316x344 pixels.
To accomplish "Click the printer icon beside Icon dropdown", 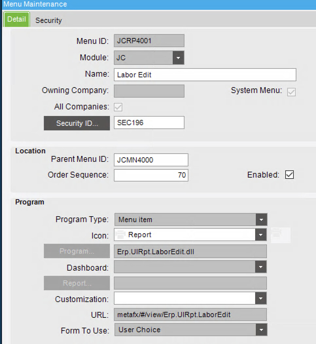I will [x=277, y=235].
